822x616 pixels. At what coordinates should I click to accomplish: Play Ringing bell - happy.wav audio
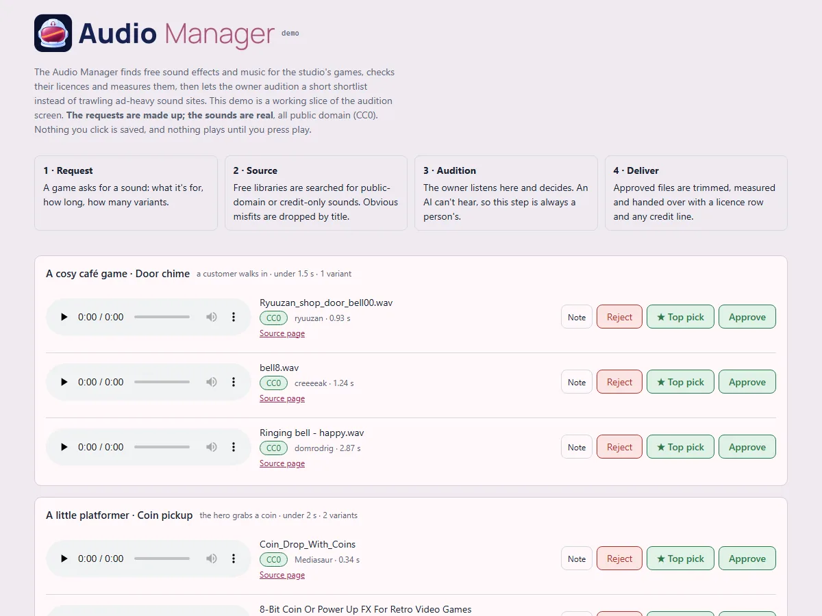click(x=64, y=447)
